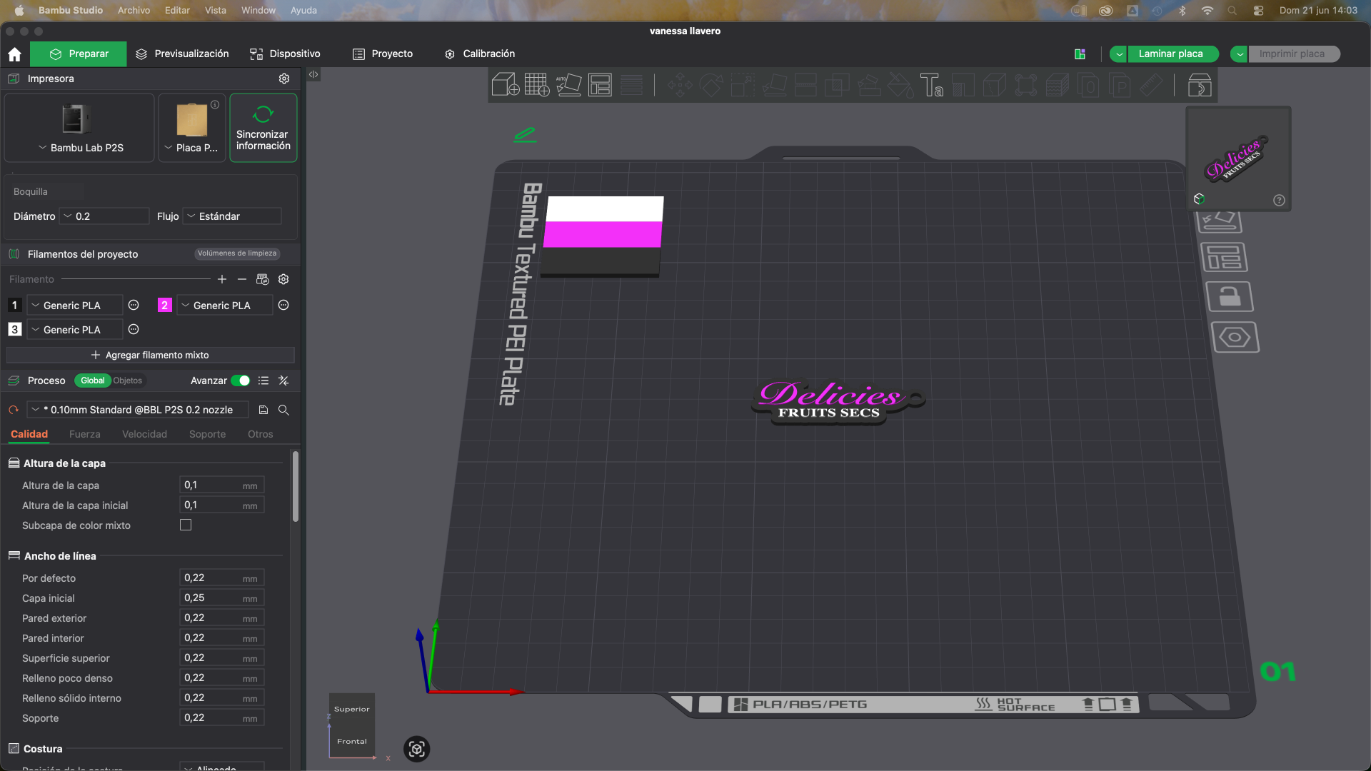Open the Otros settings tab
Image resolution: width=1371 pixels, height=771 pixels.
point(261,434)
